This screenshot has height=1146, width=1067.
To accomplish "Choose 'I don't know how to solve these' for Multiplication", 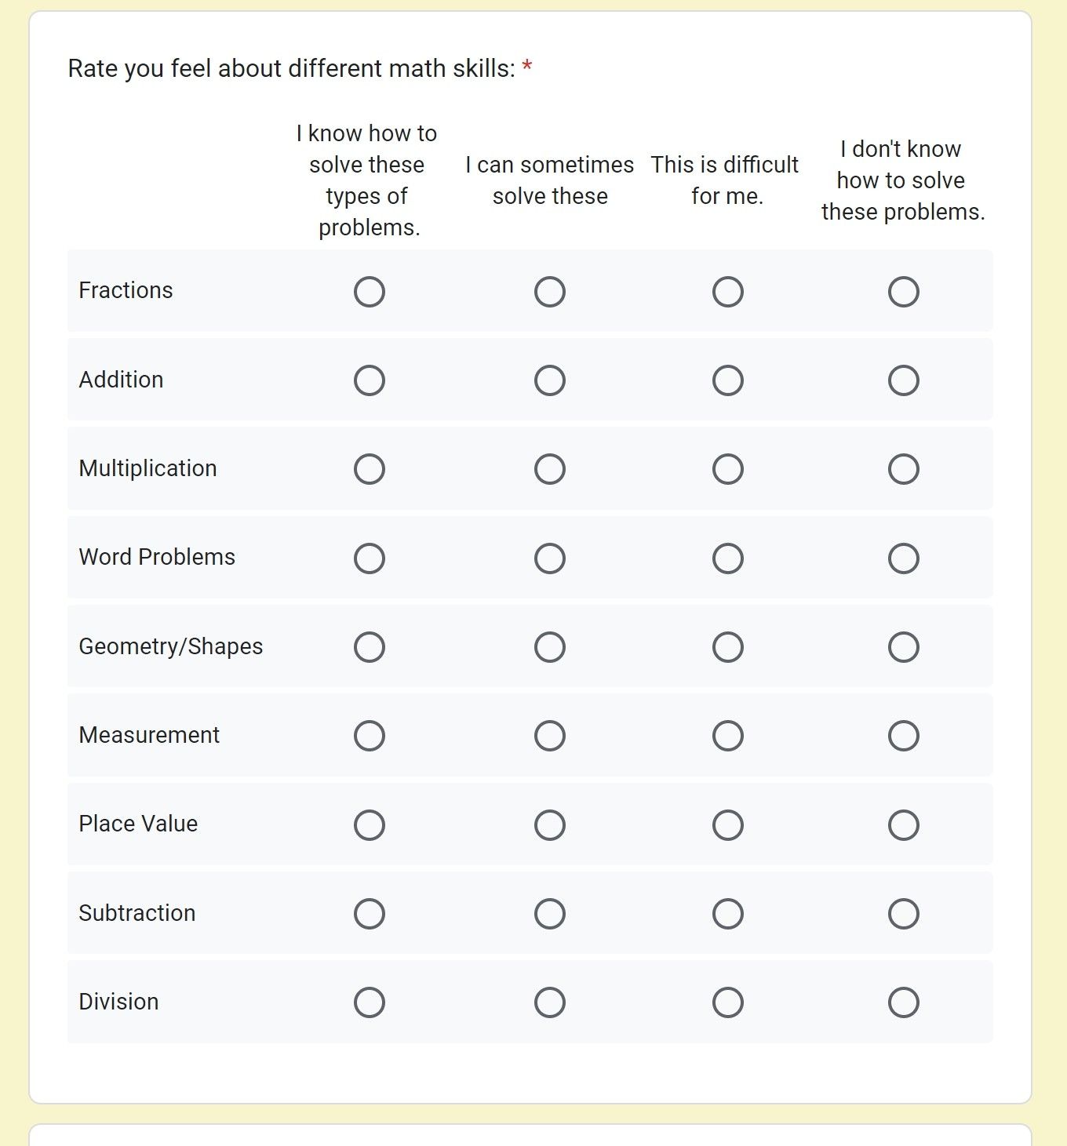I will click(904, 468).
